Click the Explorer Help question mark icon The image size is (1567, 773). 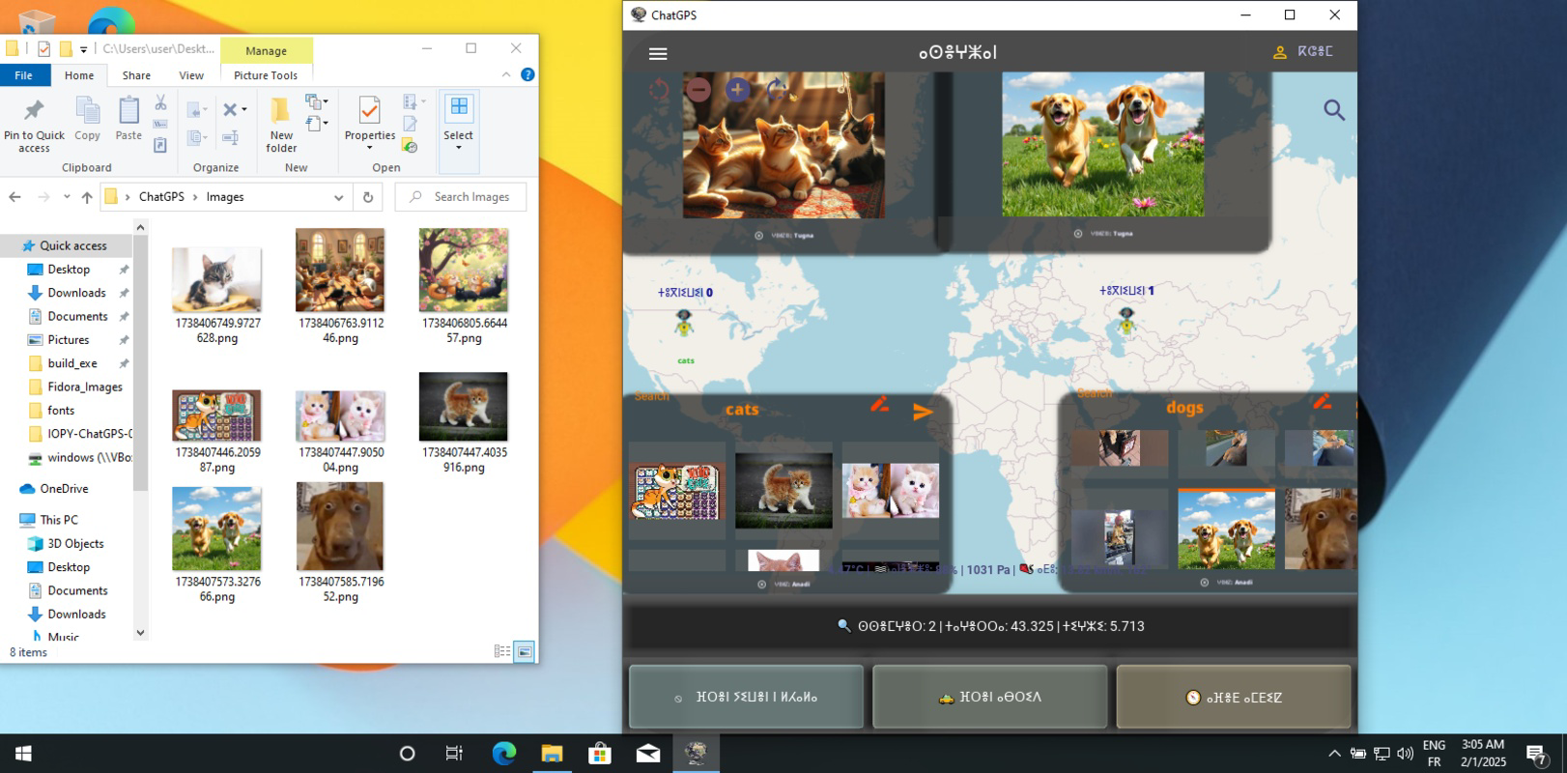coord(527,74)
